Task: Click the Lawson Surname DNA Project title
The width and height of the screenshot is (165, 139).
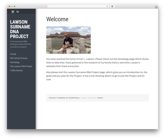Action: (x=20, y=29)
